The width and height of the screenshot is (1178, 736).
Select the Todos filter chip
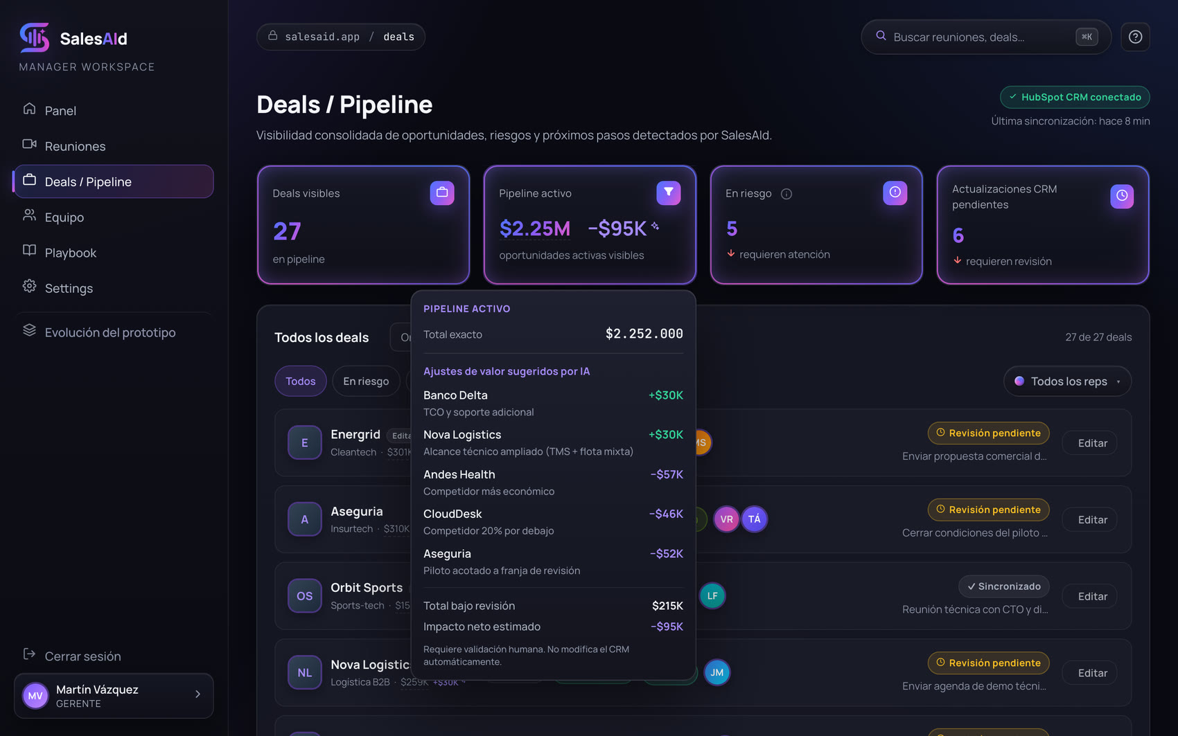click(301, 382)
